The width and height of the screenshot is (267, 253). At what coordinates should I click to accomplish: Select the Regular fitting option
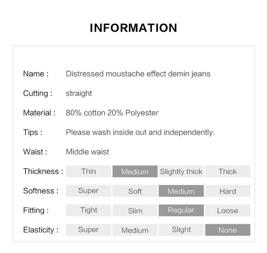181,210
